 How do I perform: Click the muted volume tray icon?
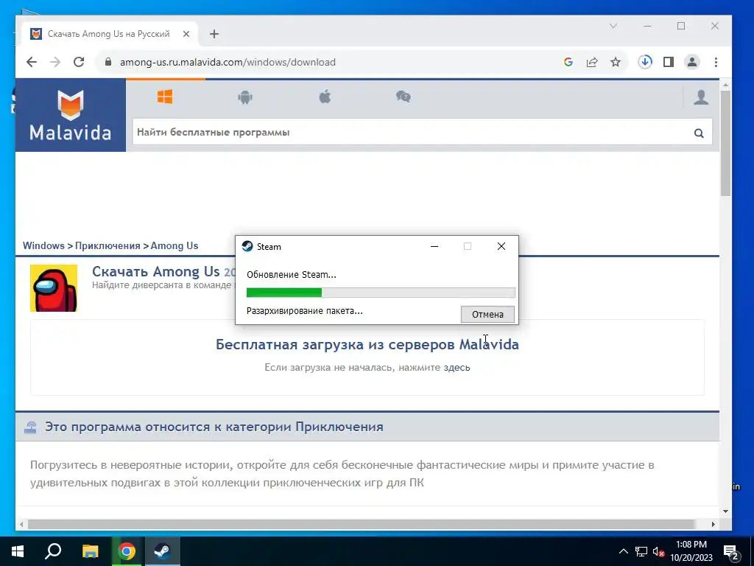coord(658,551)
